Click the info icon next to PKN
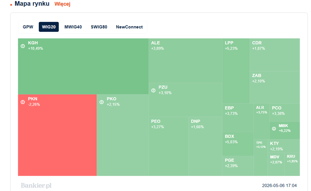311x191 pixels. click(x=23, y=102)
